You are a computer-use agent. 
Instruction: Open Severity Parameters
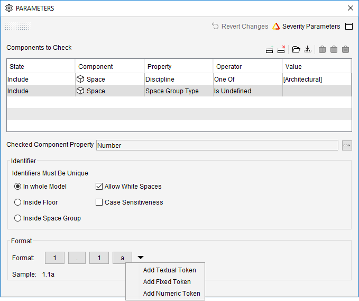point(306,26)
